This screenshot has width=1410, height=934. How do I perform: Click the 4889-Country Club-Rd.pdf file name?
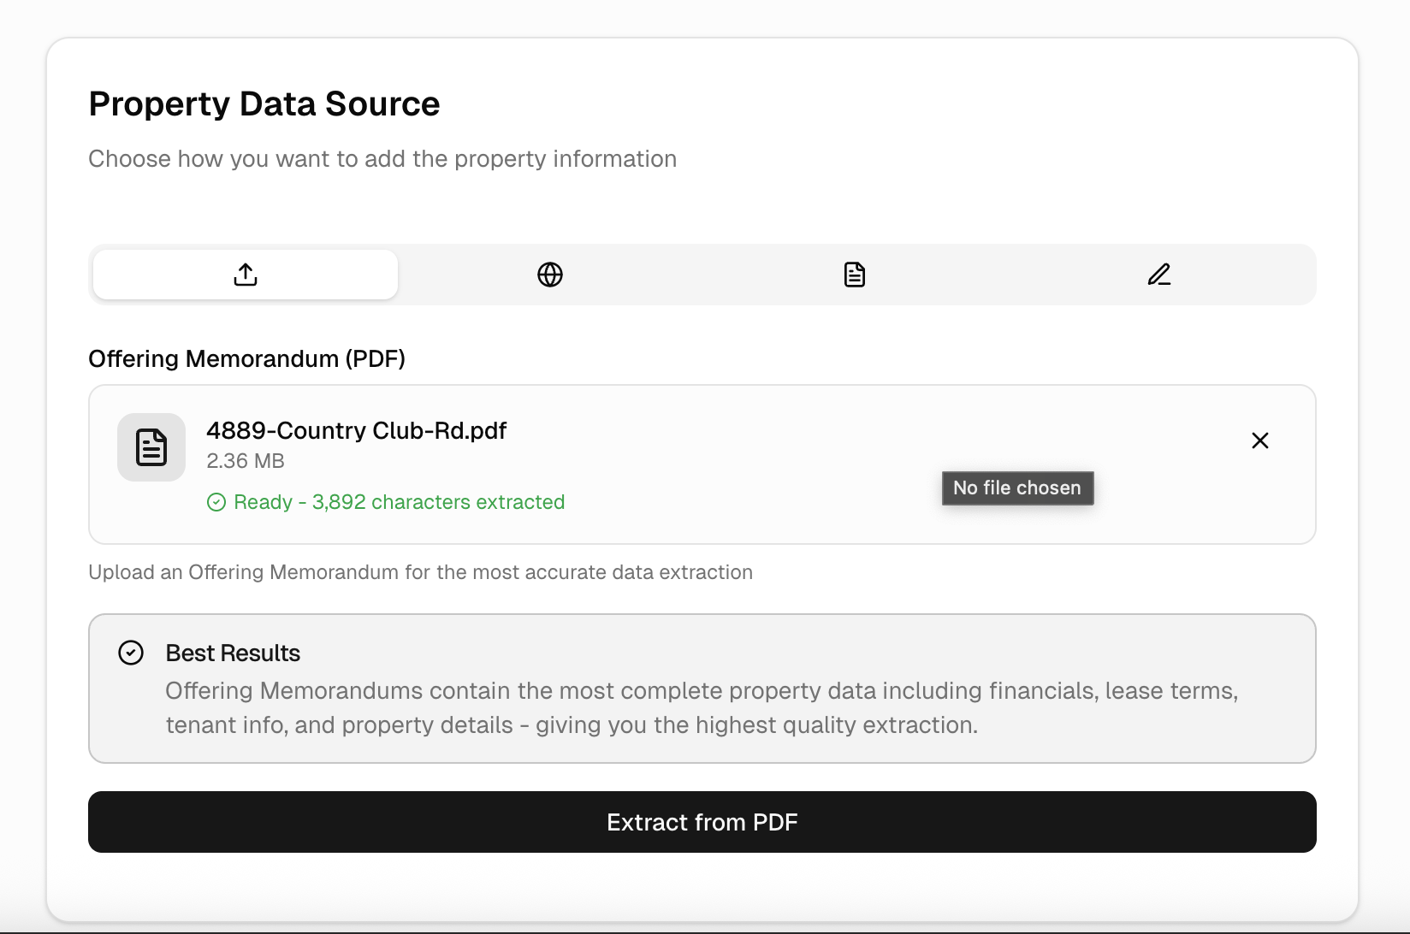coord(356,430)
